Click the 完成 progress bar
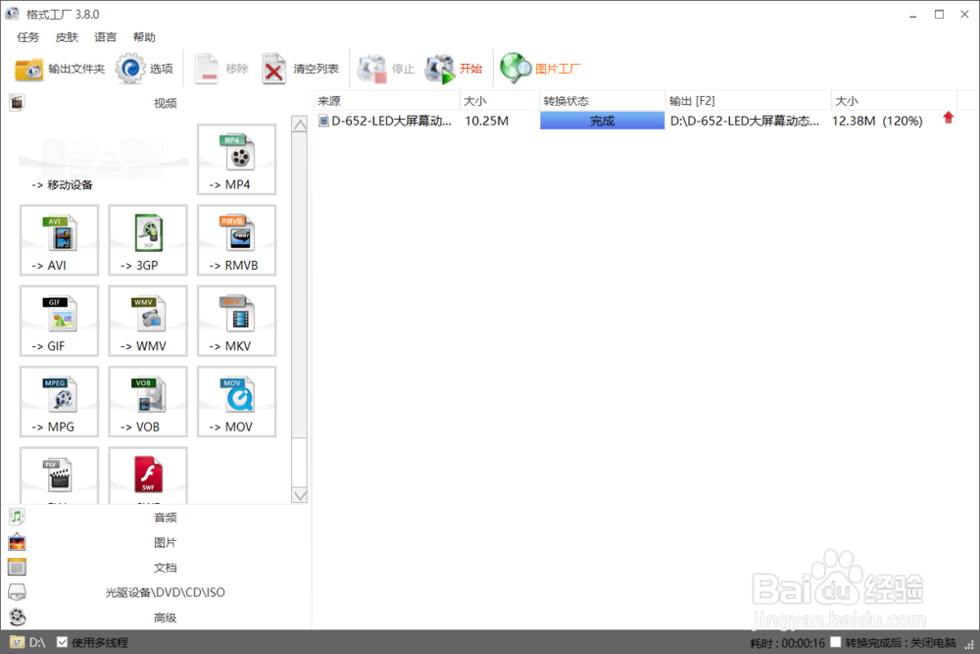980x654 pixels. tap(602, 121)
